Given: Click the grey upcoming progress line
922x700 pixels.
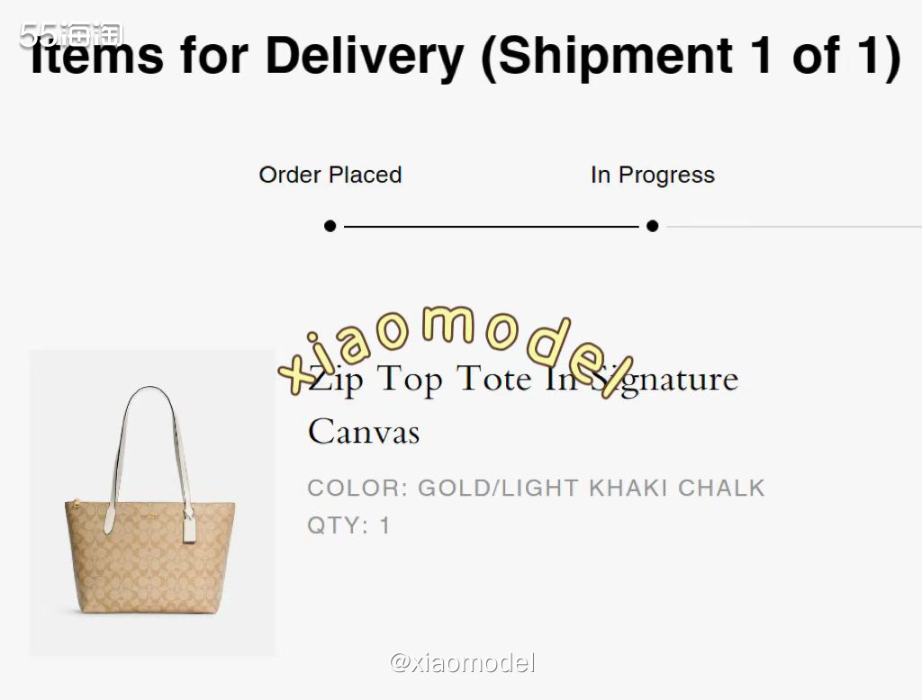Looking at the screenshot, I should point(792,227).
